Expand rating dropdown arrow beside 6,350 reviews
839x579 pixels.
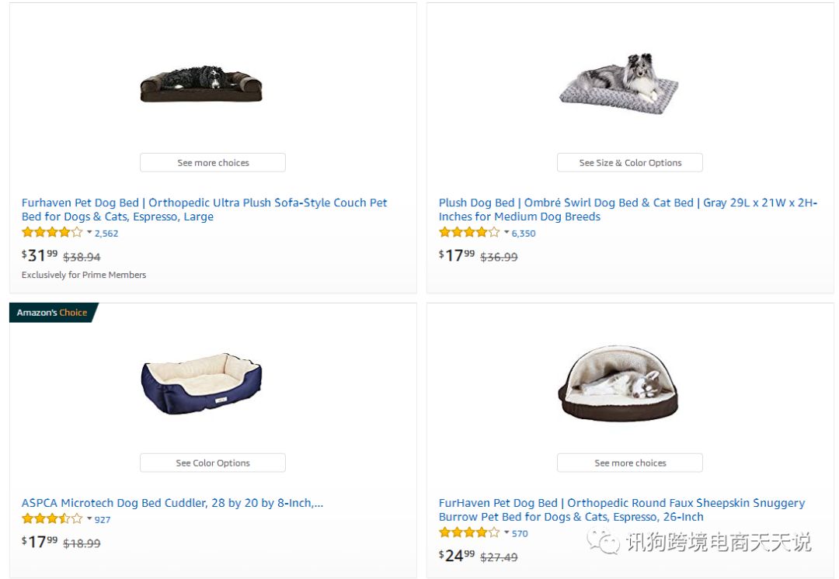coord(507,233)
